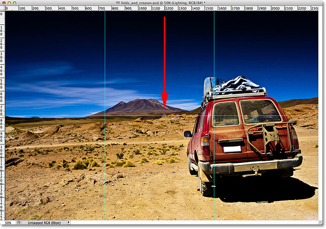The image size is (326, 229).
Task: Select the right vertical cyan guide
Action: pyautogui.click(x=214, y=116)
